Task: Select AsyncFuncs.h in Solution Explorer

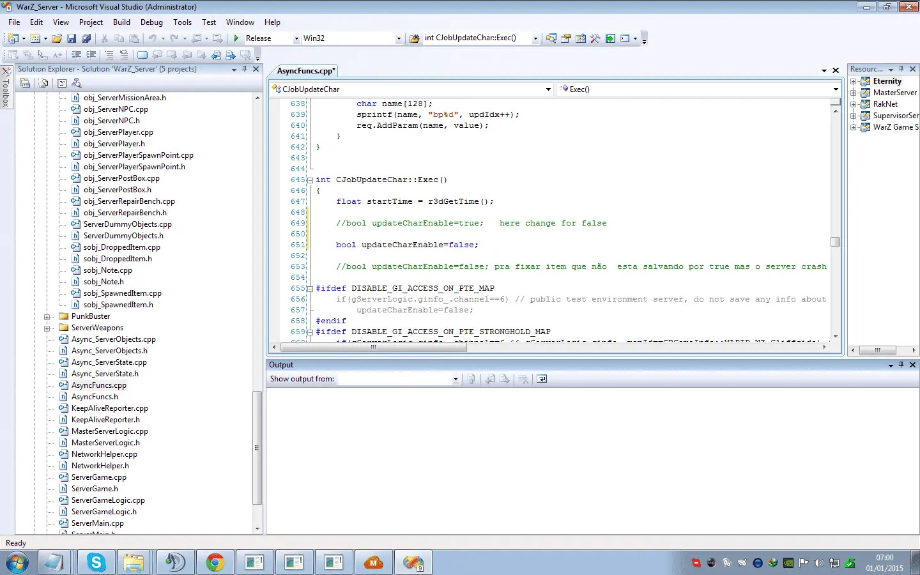Action: tap(95, 397)
